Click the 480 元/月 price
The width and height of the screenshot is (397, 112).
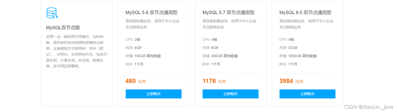pyautogui.click(x=136, y=81)
